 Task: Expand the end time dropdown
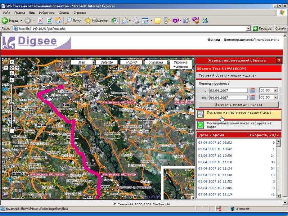click(x=276, y=97)
